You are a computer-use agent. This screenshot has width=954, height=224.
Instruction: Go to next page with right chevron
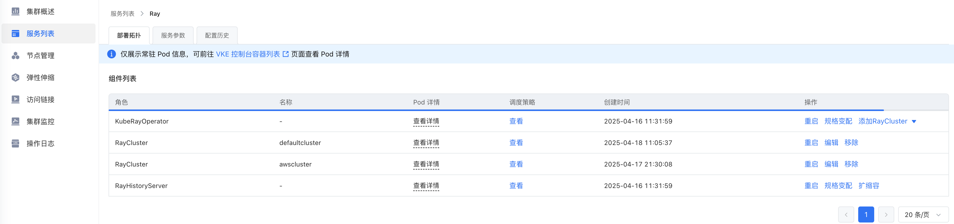tap(886, 215)
